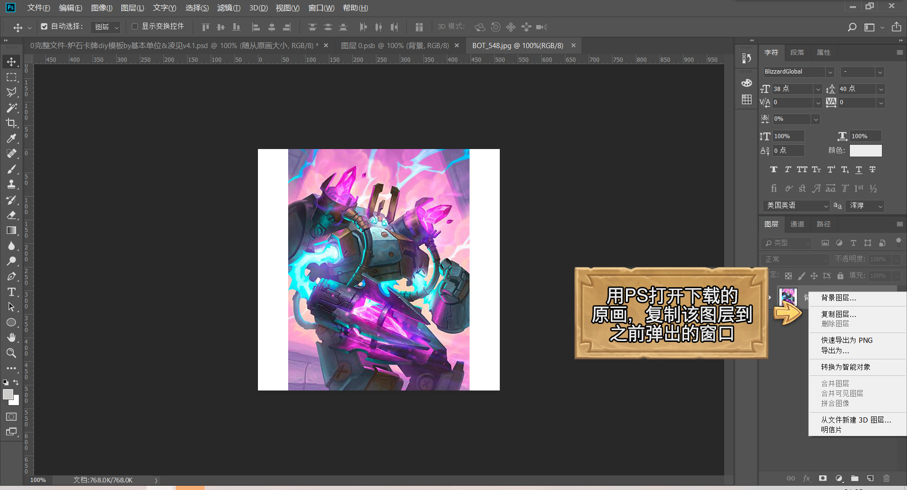Select the Clone Stamp tool
This screenshot has height=490, width=907.
click(x=11, y=184)
